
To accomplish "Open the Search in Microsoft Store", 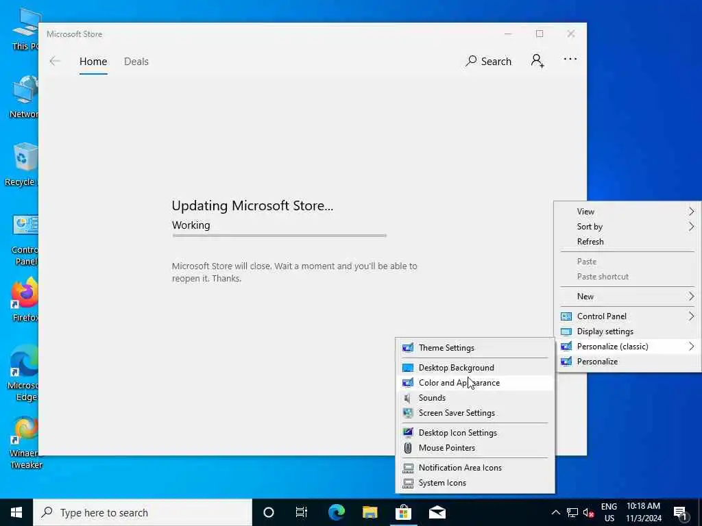I will pos(488,61).
